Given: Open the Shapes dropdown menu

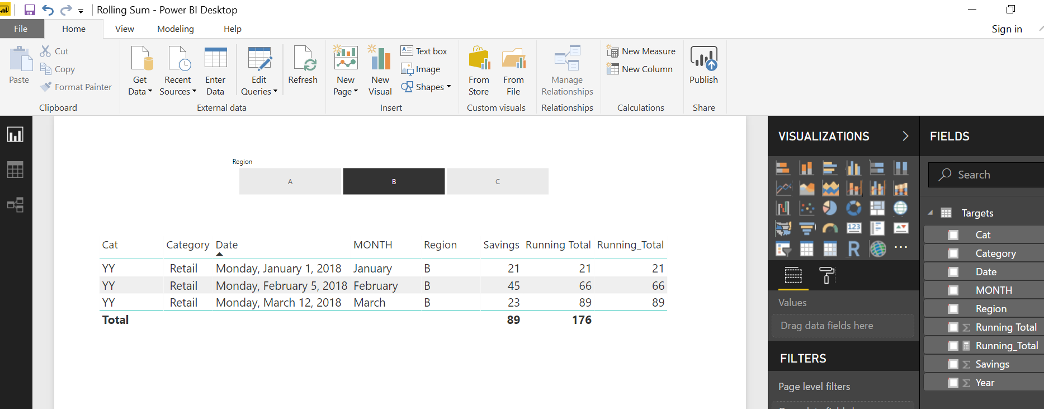Looking at the screenshot, I should coord(426,87).
